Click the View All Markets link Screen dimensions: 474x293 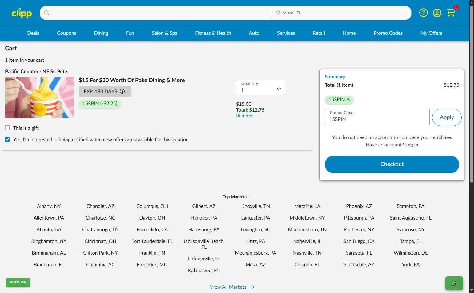(228, 287)
